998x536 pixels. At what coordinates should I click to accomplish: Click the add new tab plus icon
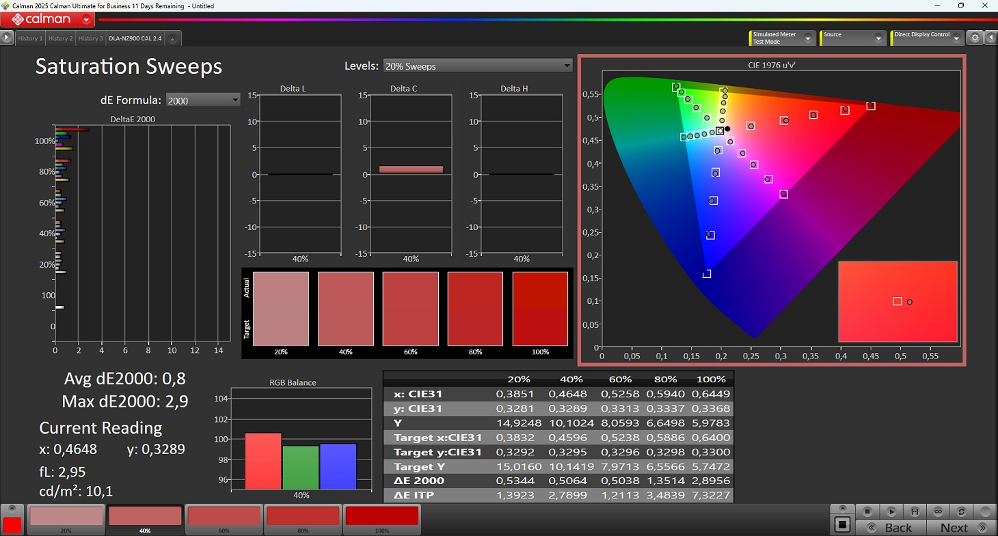click(x=172, y=39)
